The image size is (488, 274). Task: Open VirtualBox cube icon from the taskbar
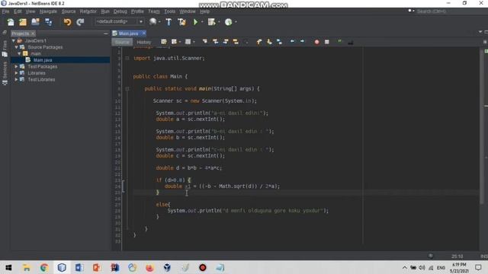[x=167, y=267]
